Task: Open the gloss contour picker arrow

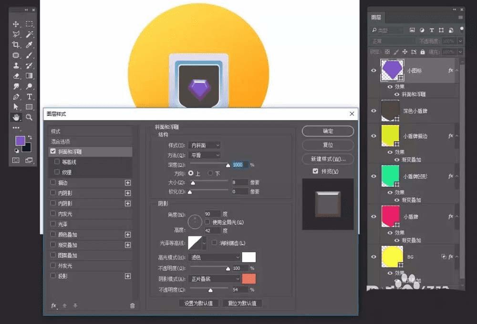Action: [x=204, y=243]
